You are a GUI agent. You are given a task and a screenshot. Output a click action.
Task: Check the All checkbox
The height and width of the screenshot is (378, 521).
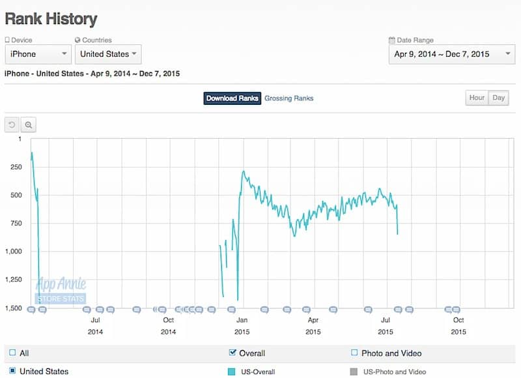(x=12, y=353)
